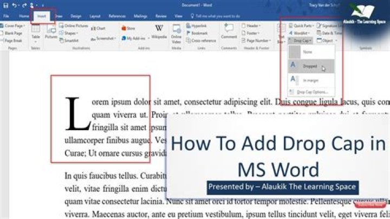390x219 pixels.
Task: Choose In margin drop cap option
Action: point(311,80)
